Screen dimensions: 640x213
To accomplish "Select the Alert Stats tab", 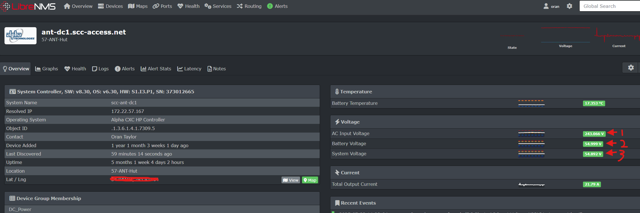I will click(156, 69).
